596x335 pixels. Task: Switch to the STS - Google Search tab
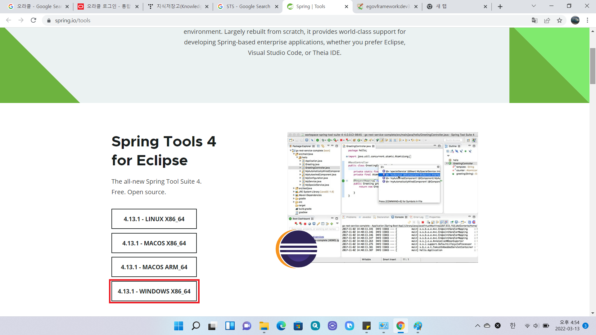tap(248, 7)
